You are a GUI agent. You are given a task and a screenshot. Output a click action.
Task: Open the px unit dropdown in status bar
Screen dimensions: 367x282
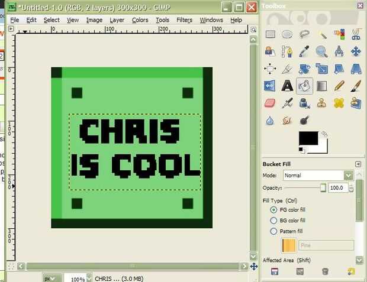click(52, 278)
